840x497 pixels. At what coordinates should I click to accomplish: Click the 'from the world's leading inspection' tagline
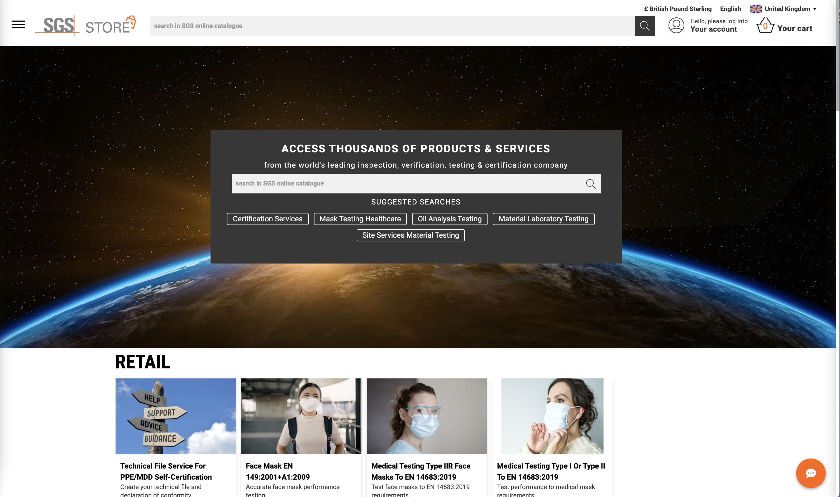416,165
